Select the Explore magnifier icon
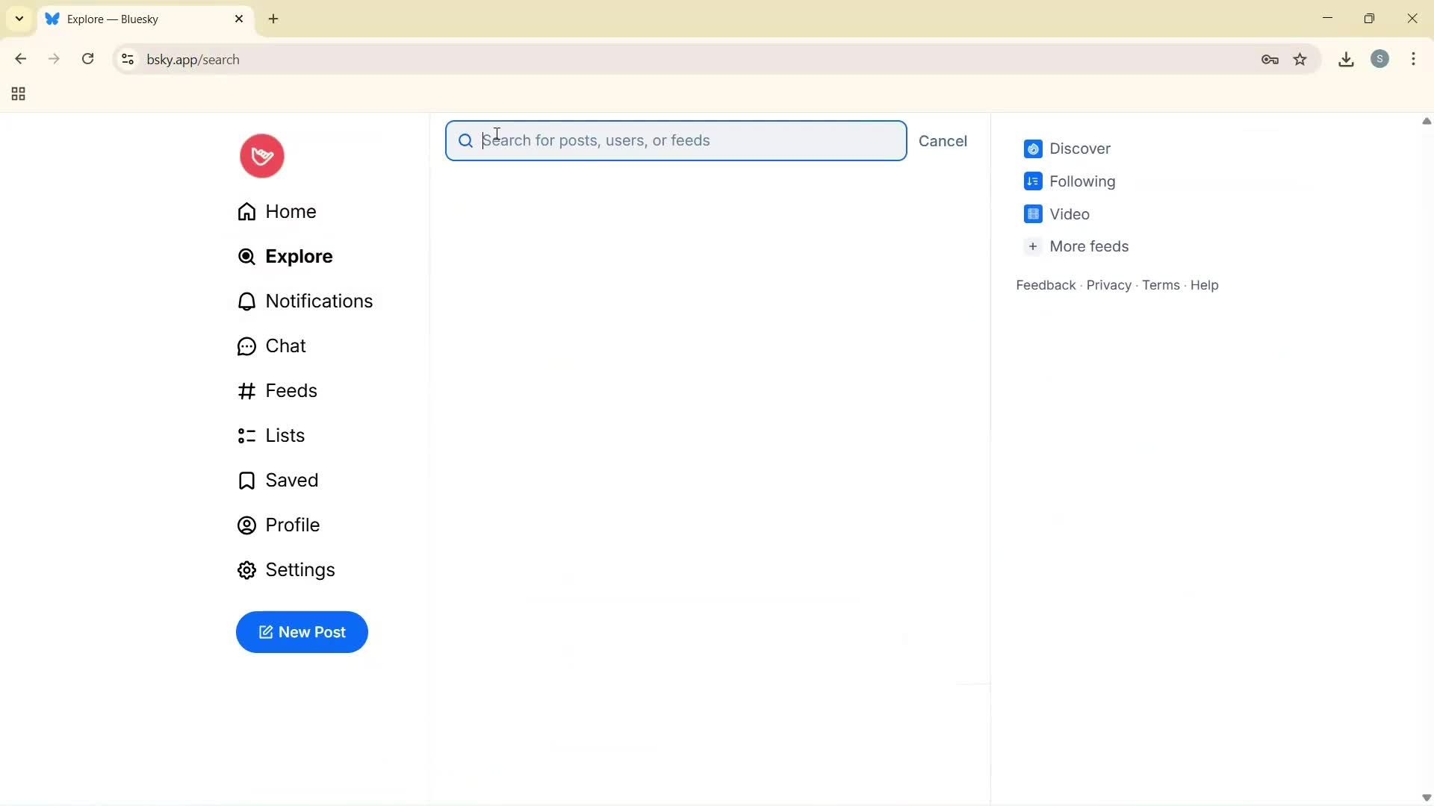The image size is (1434, 806). pyautogui.click(x=246, y=257)
